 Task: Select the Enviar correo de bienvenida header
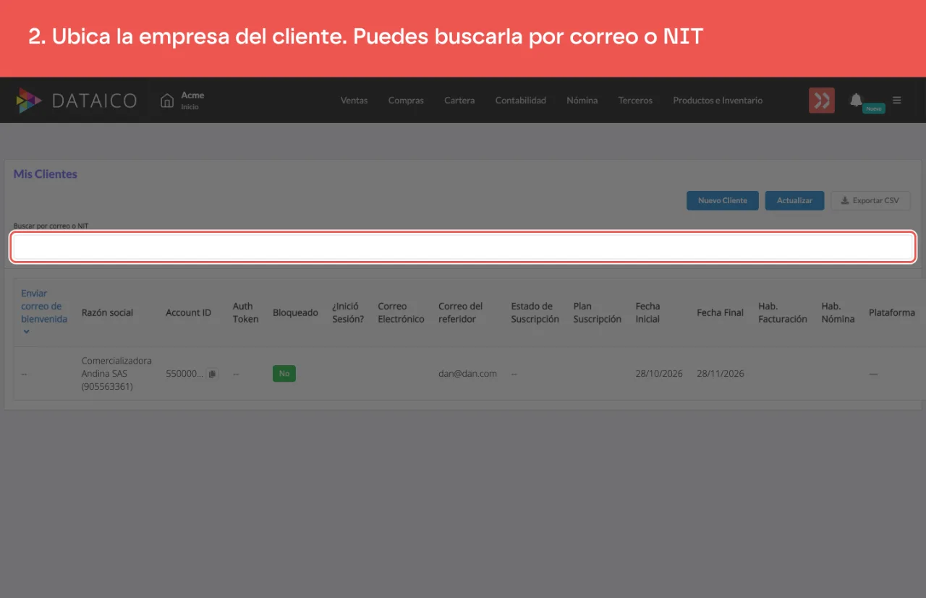click(x=44, y=306)
